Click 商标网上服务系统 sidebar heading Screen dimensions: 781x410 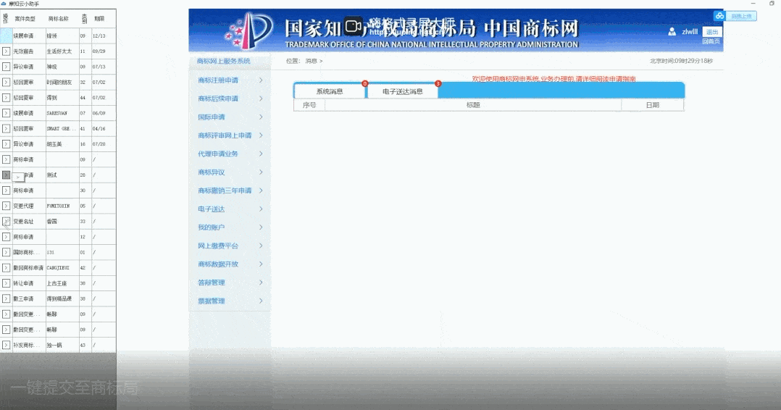[x=224, y=62]
